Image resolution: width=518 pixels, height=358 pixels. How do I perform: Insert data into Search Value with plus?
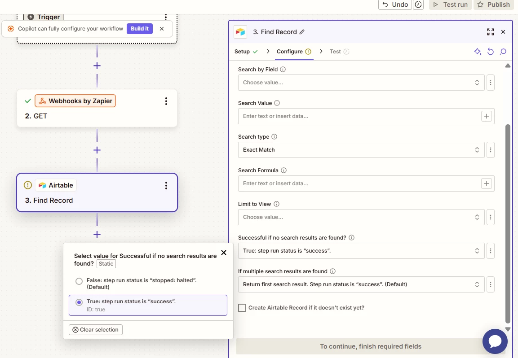tap(486, 116)
